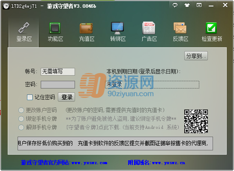The width and height of the screenshot is (234, 171).
Task: Open the www.yxswz.com official website link
Action: (x=89, y=163)
